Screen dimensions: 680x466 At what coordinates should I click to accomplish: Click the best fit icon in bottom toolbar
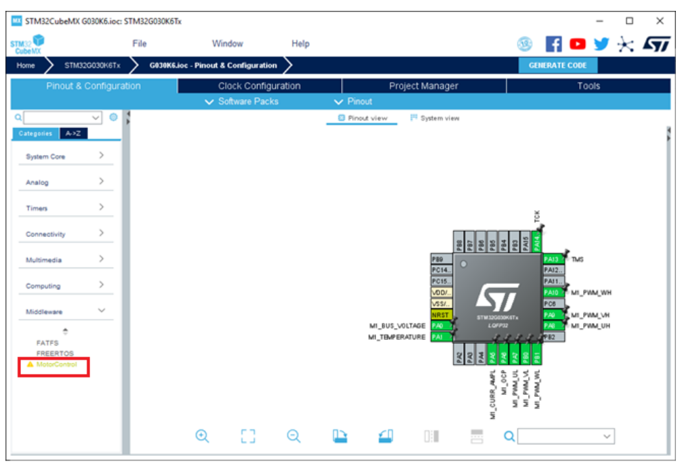[247, 436]
